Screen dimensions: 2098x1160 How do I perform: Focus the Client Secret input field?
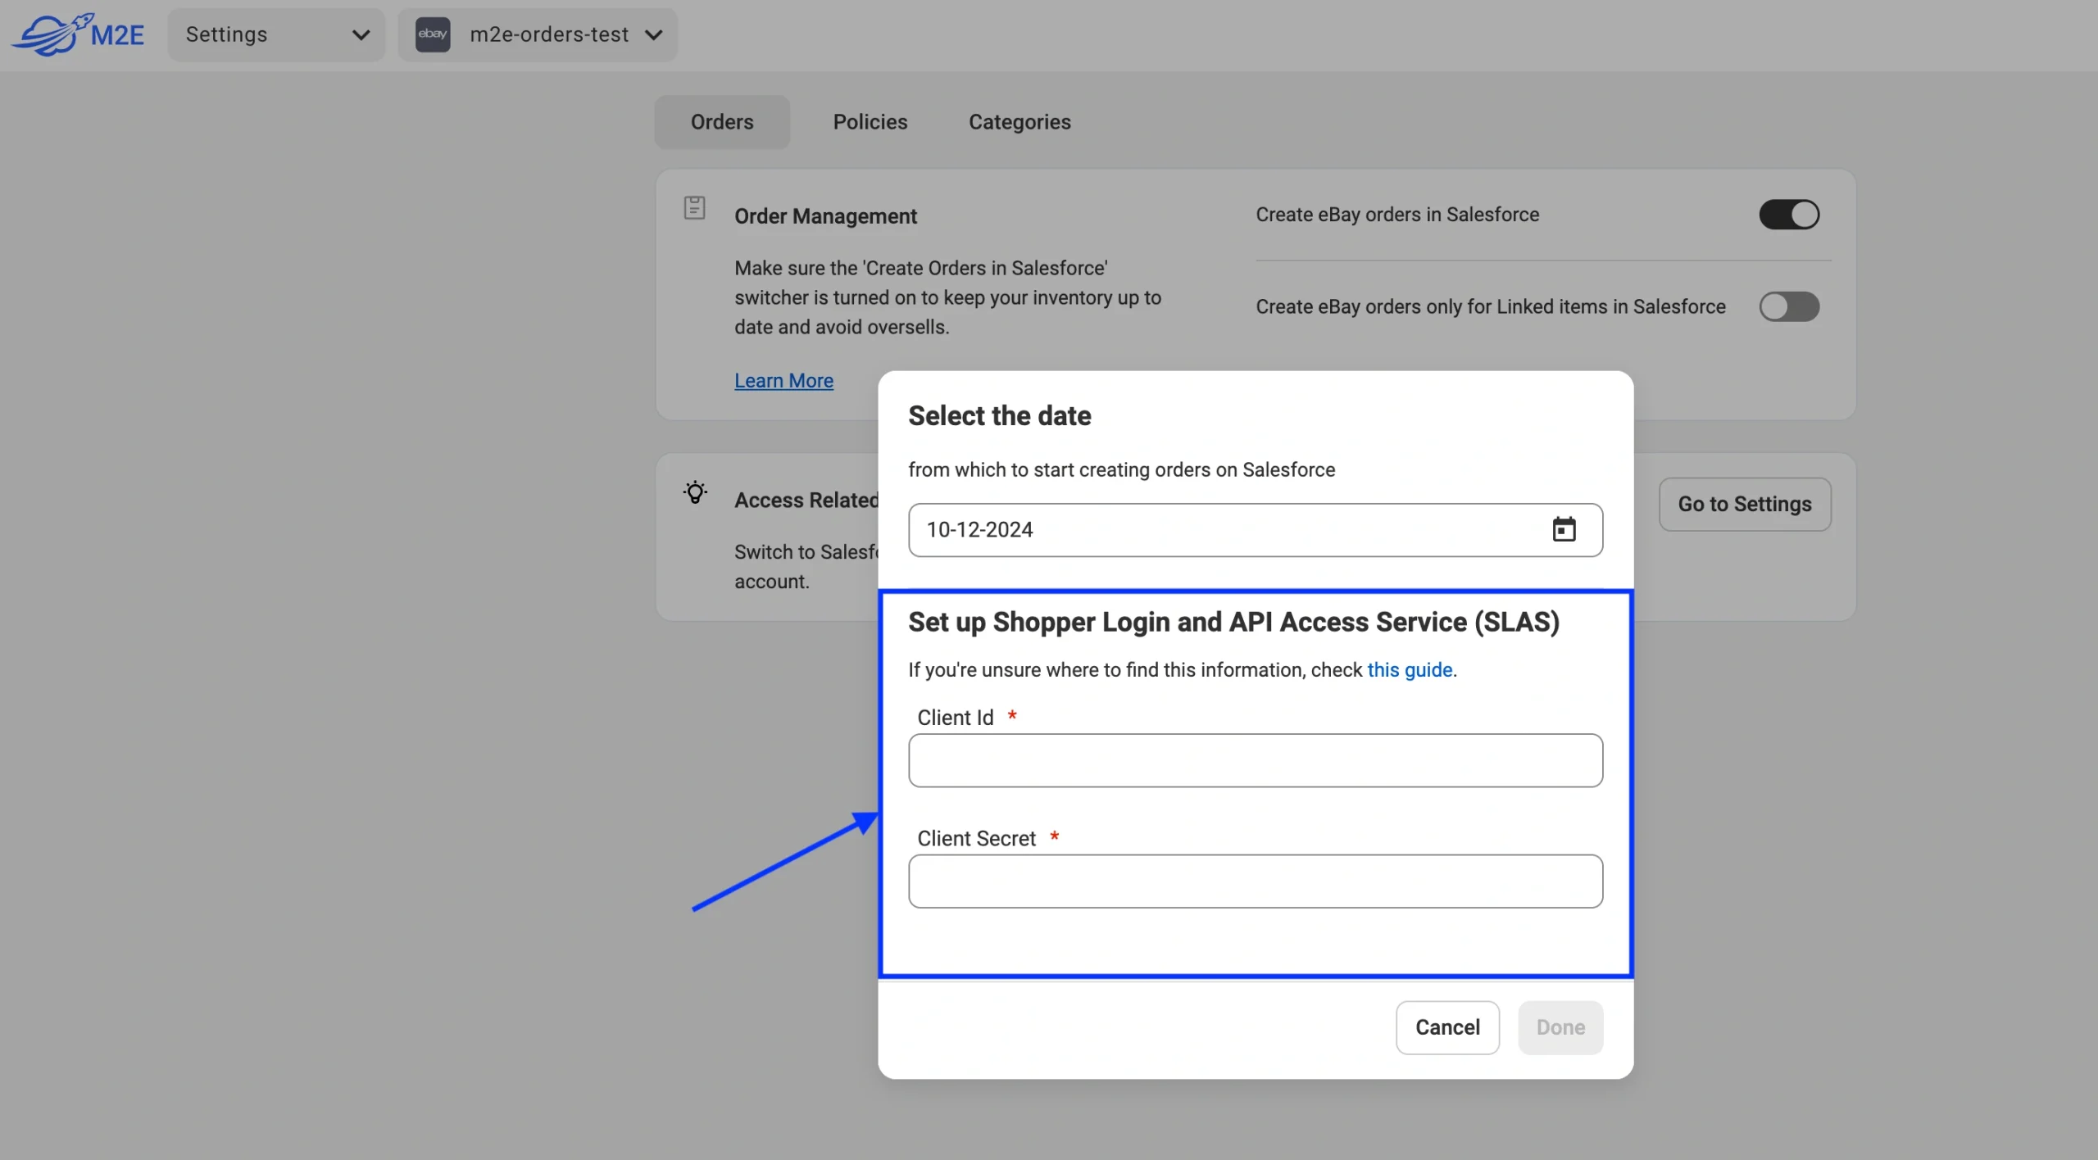point(1255,881)
